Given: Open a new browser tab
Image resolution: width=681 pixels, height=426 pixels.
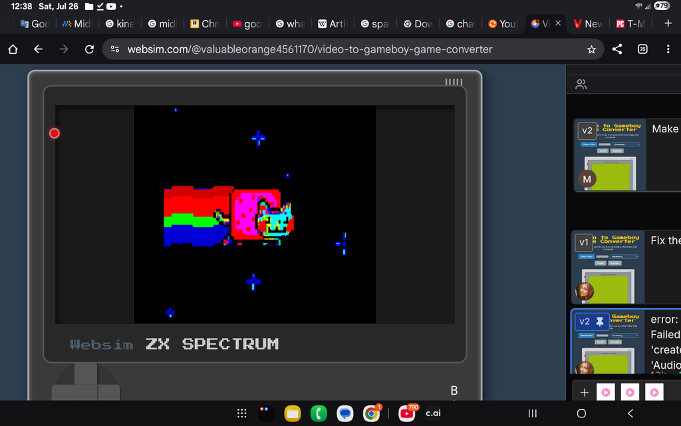Looking at the screenshot, I should click(x=668, y=23).
